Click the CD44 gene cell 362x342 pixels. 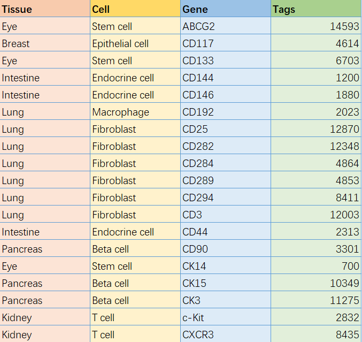(x=226, y=231)
